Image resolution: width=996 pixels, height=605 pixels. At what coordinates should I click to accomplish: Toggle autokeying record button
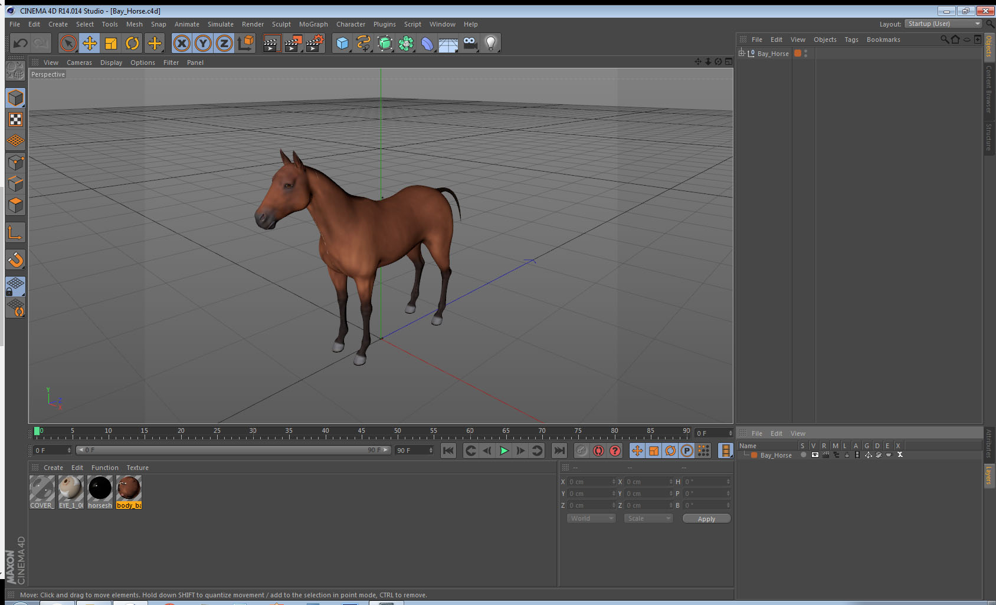point(598,451)
